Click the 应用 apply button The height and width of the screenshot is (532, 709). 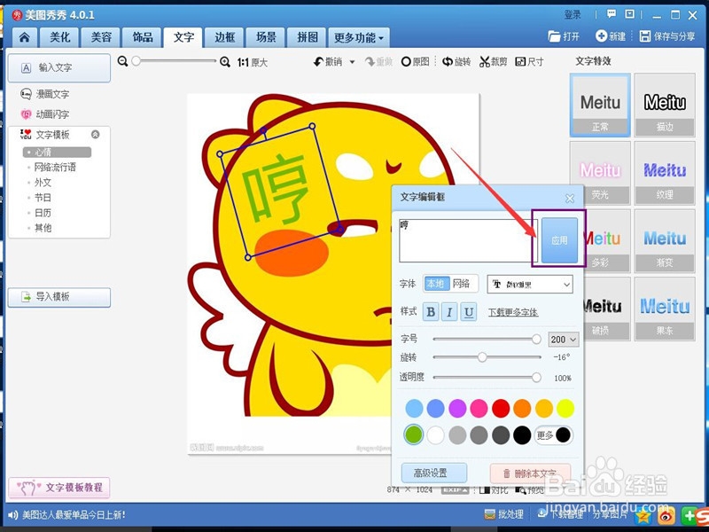pos(559,240)
